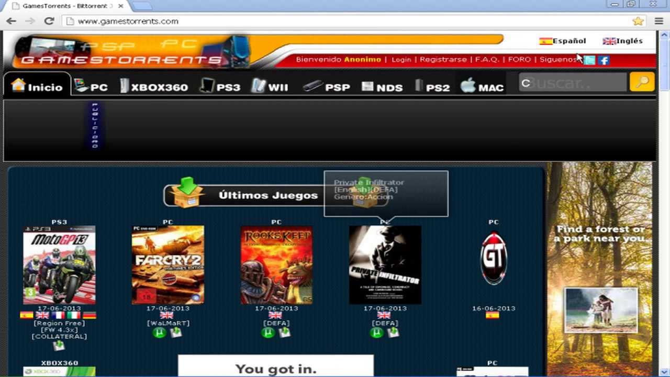The image size is (670, 377).
Task: Click the Twitter follow icon
Action: (589, 60)
